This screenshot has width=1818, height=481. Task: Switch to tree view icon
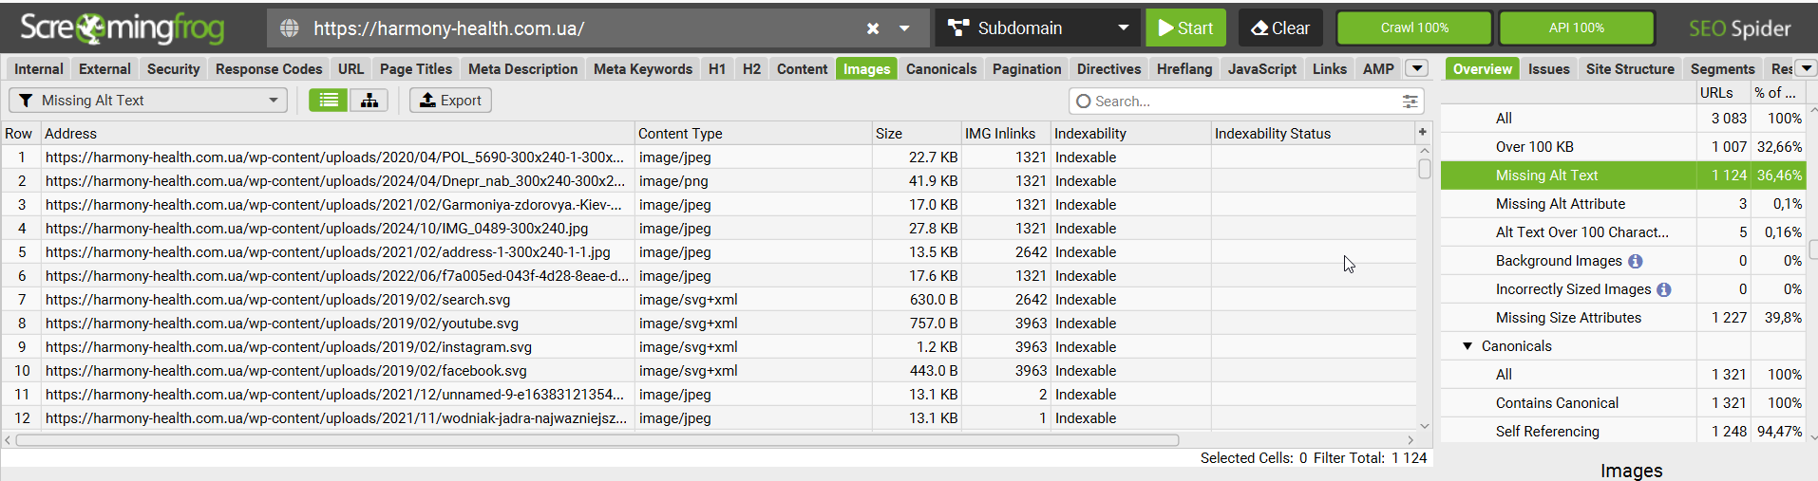click(369, 100)
